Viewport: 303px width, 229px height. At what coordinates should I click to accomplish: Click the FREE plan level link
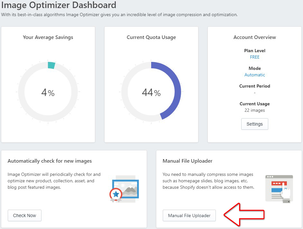[254, 57]
